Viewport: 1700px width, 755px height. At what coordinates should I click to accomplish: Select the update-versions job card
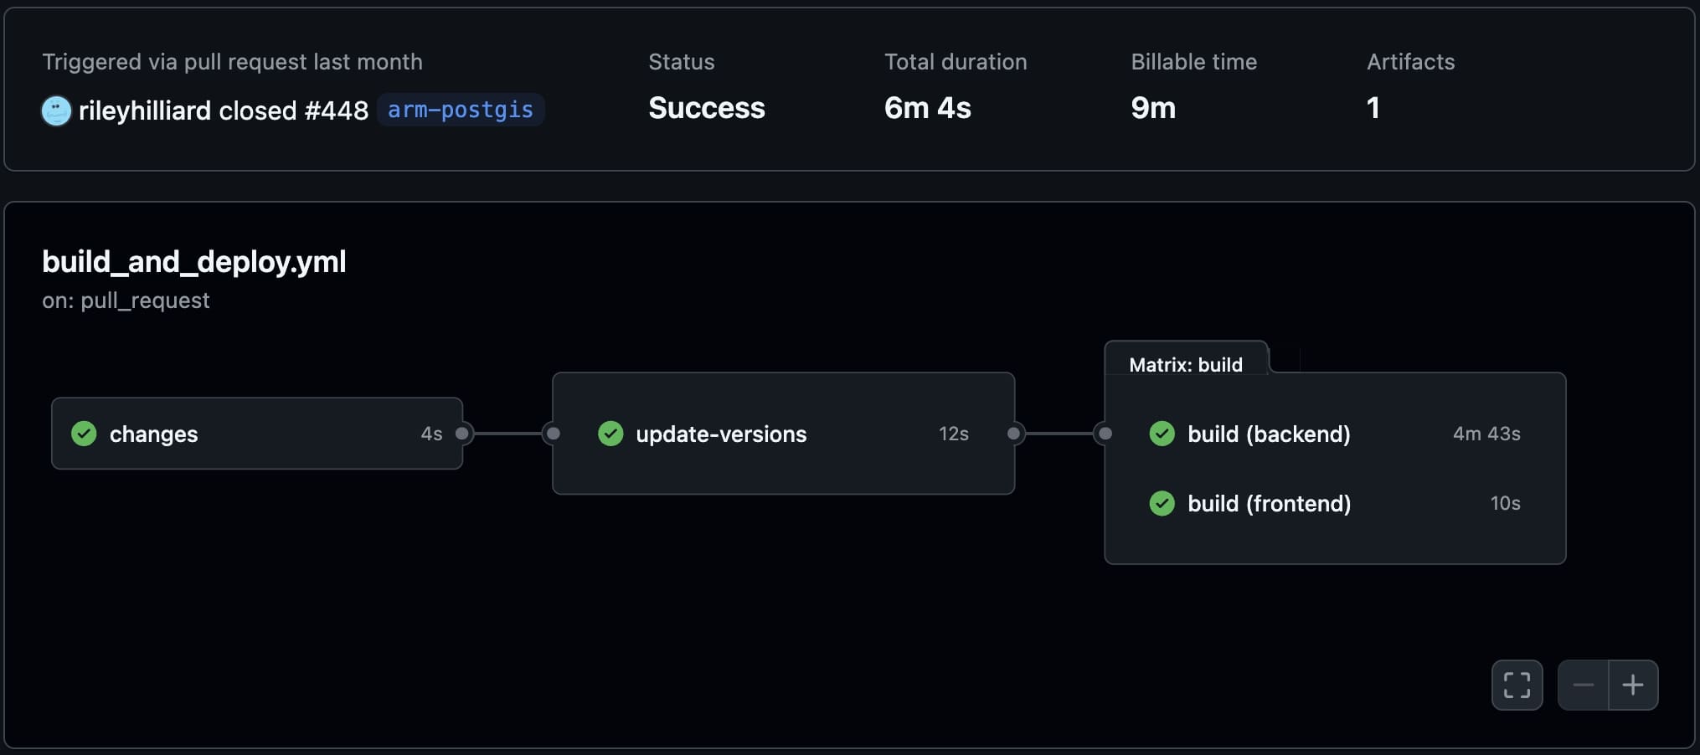coord(783,434)
